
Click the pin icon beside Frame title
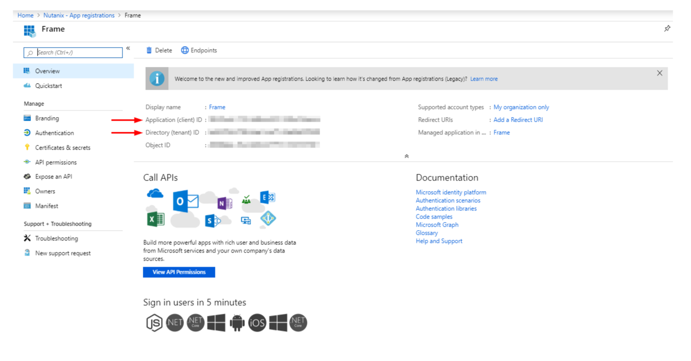tap(667, 29)
